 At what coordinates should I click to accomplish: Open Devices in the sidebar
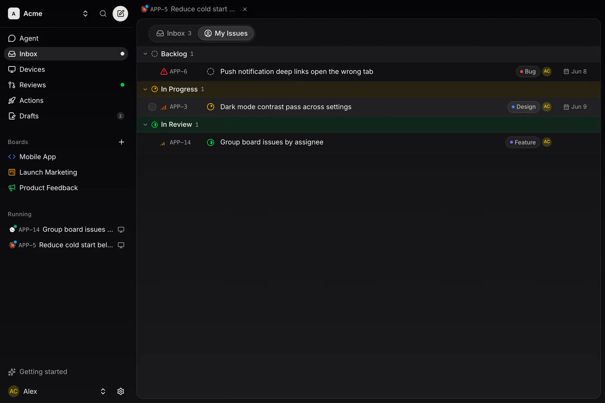tap(66, 69)
